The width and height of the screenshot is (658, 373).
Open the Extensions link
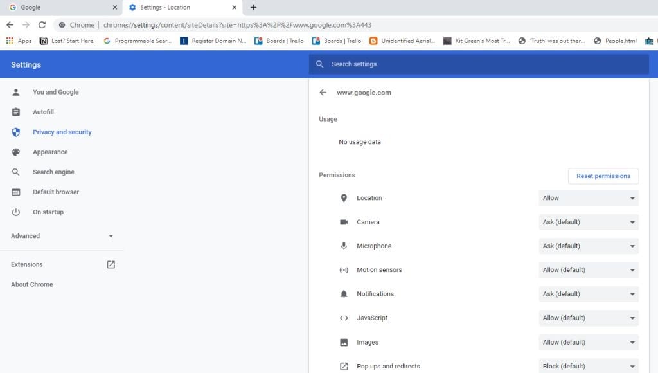[x=27, y=264]
